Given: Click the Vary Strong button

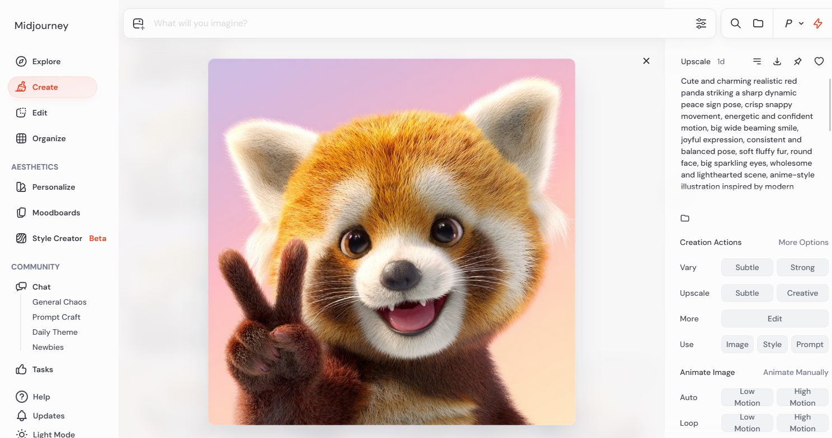Looking at the screenshot, I should (x=802, y=267).
